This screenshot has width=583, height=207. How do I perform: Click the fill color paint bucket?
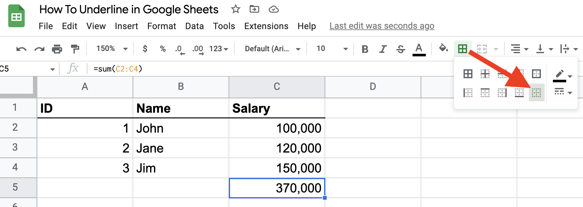[x=443, y=48]
